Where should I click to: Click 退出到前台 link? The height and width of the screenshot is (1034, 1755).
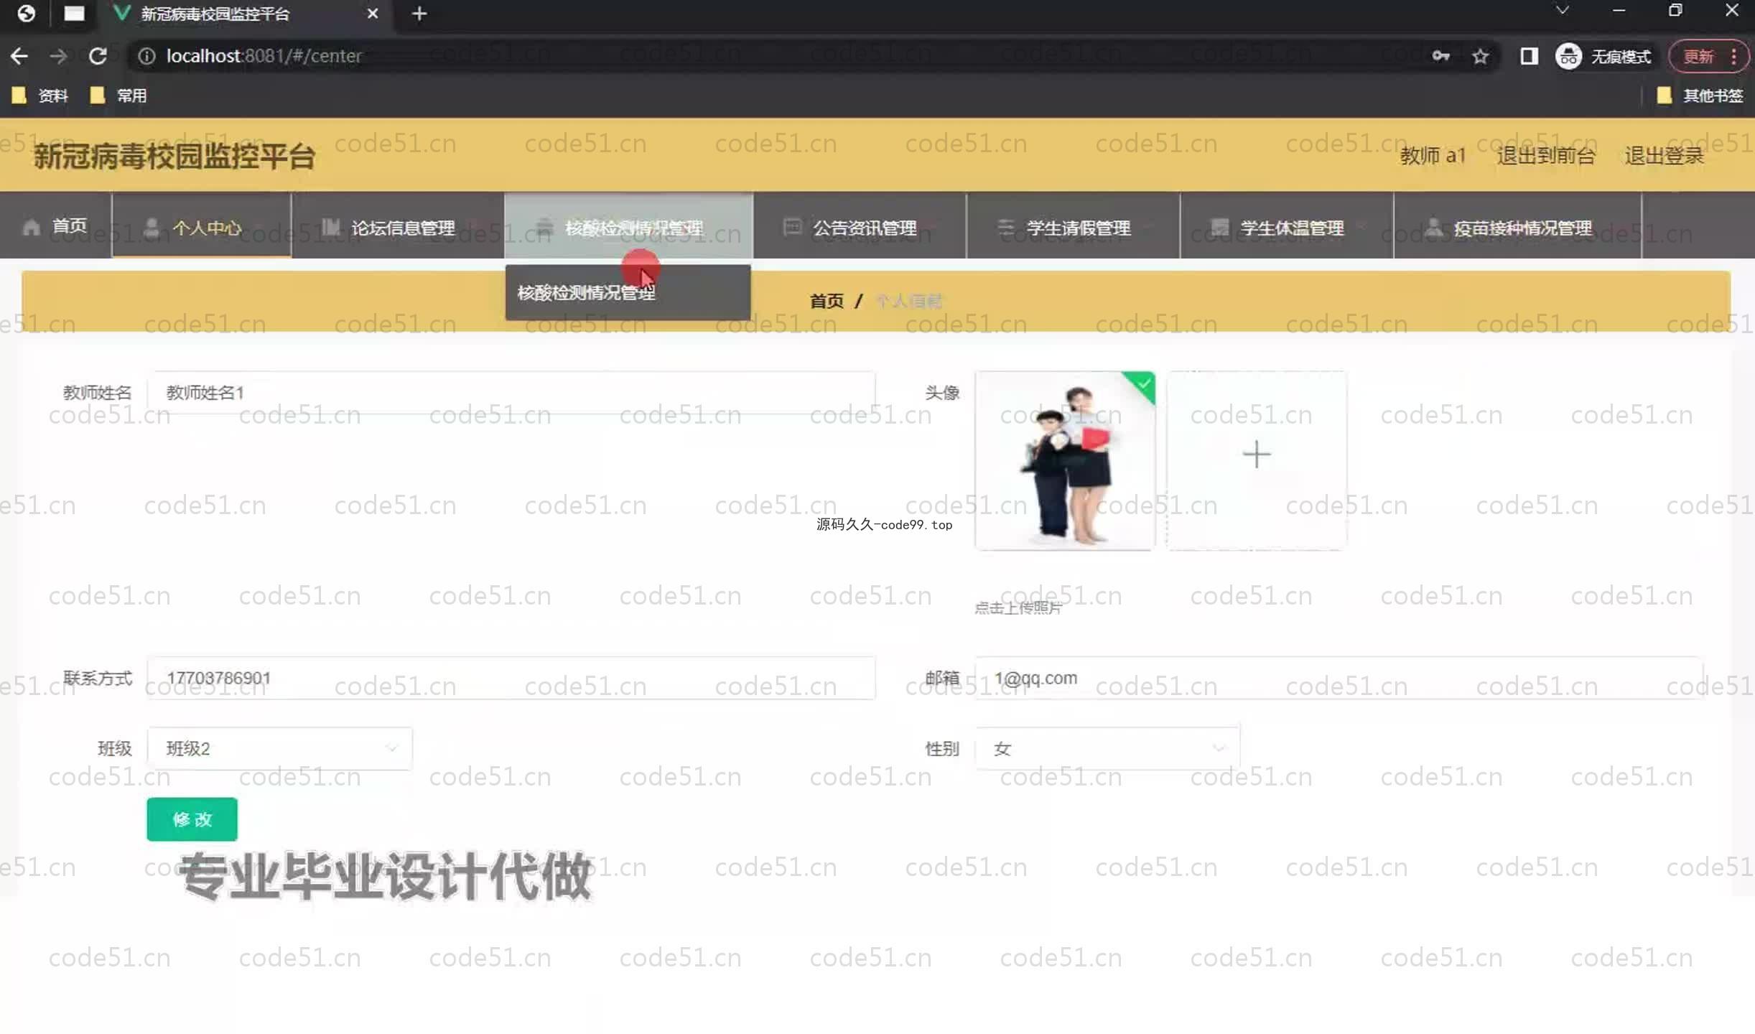(1545, 155)
